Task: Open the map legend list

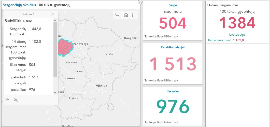Action: click(134, 15)
